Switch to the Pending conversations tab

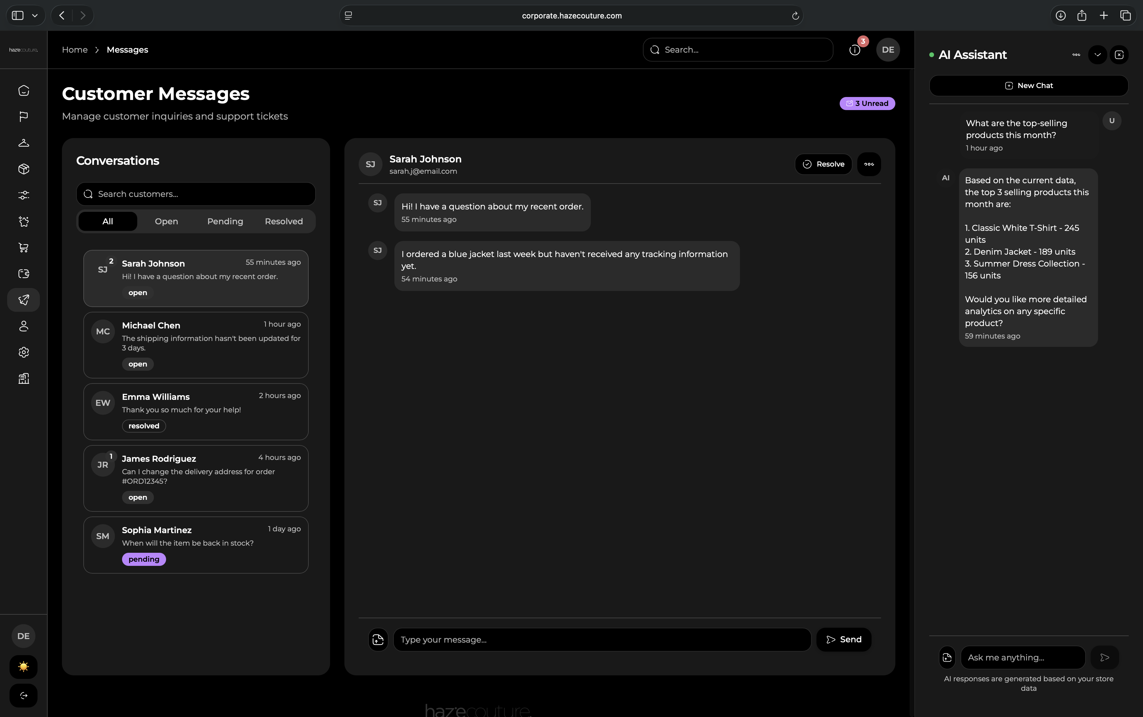point(225,221)
